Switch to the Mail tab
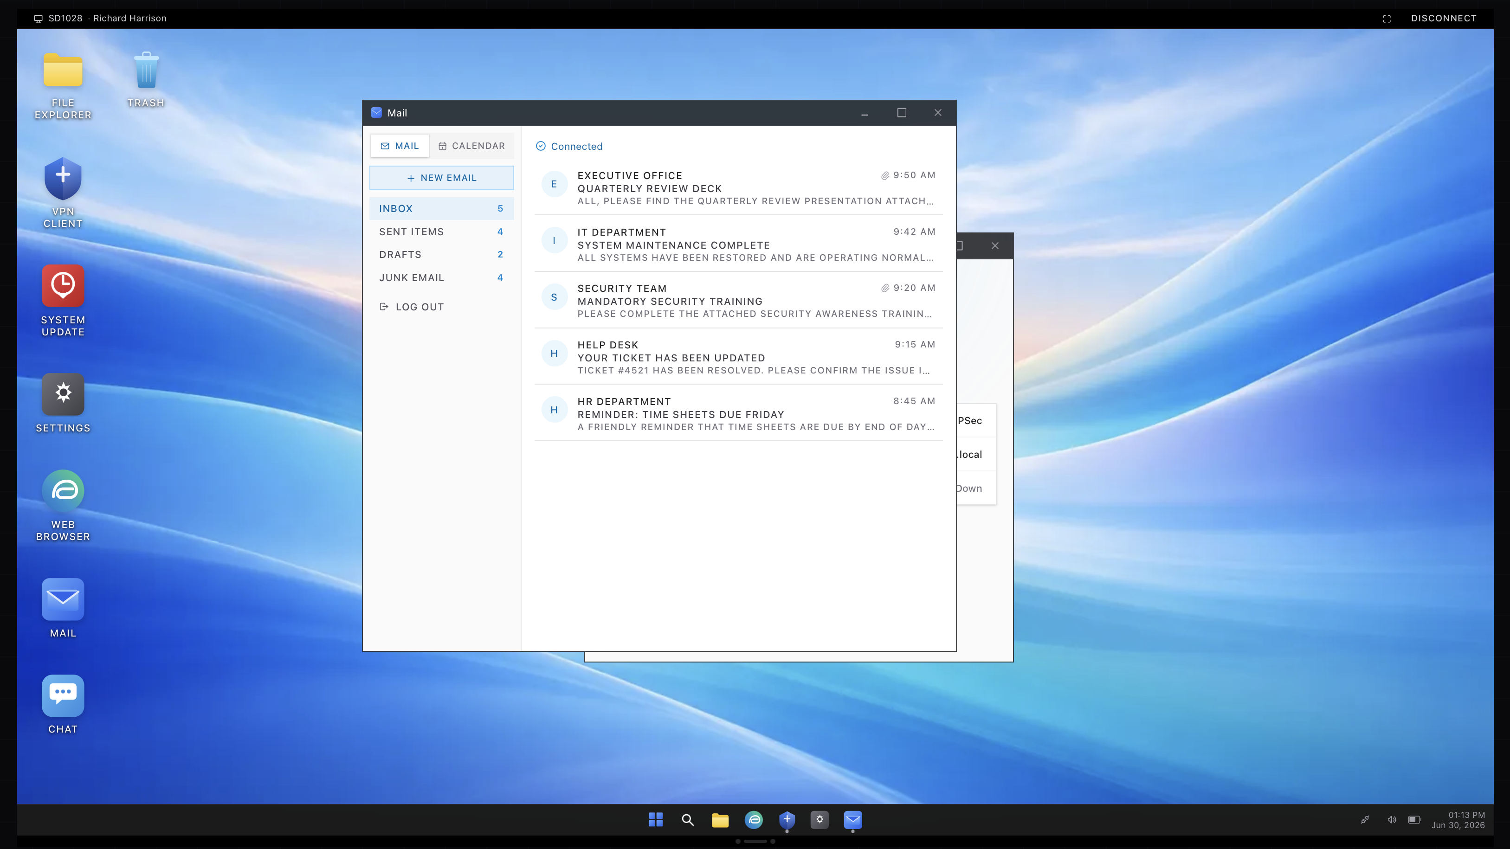This screenshot has height=849, width=1510. [x=400, y=146]
